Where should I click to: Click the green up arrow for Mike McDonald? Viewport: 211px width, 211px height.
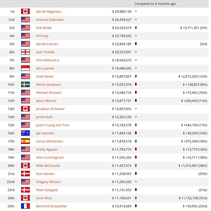136,166
